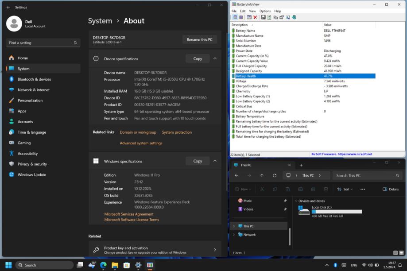This screenshot has width=407, height=271.
Task: Click the Exit icon in BatteryInfoView toolbar
Action: point(293,17)
